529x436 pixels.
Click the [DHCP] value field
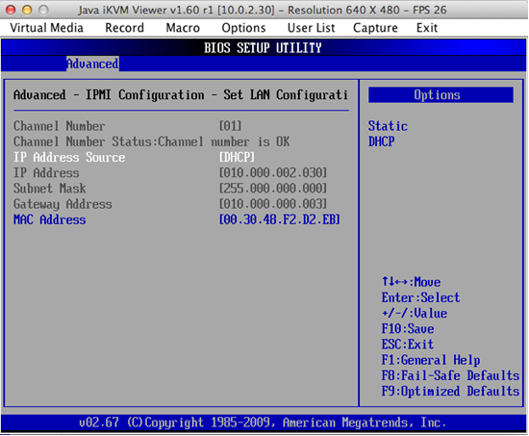tap(237, 158)
